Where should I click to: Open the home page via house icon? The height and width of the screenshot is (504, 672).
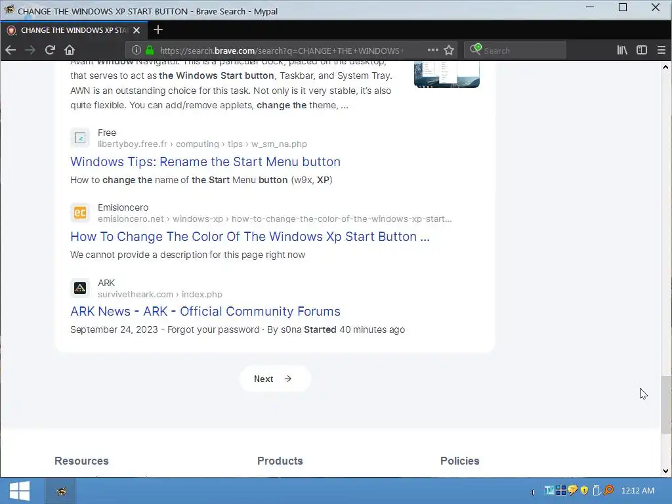click(x=70, y=50)
